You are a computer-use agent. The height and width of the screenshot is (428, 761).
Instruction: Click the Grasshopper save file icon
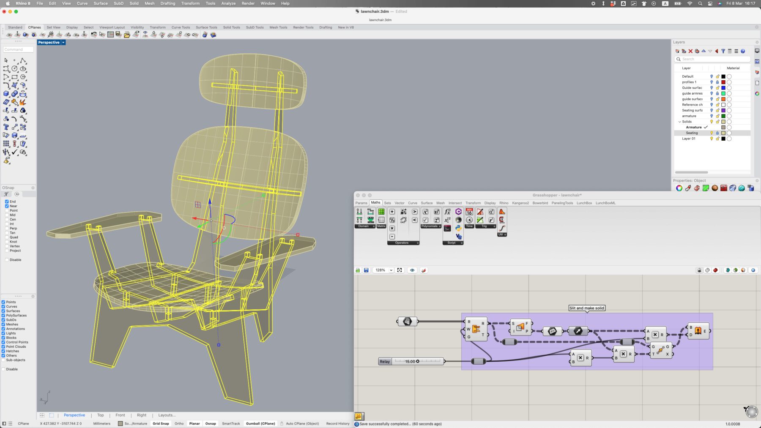[366, 270]
